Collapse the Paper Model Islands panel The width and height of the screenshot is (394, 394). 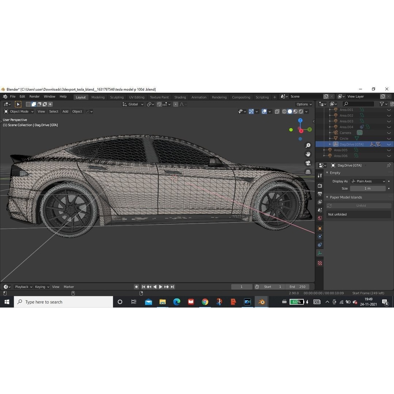(x=327, y=197)
